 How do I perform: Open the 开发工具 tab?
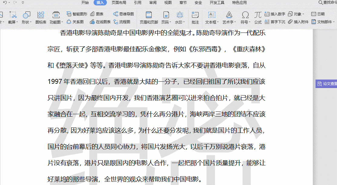217,3
